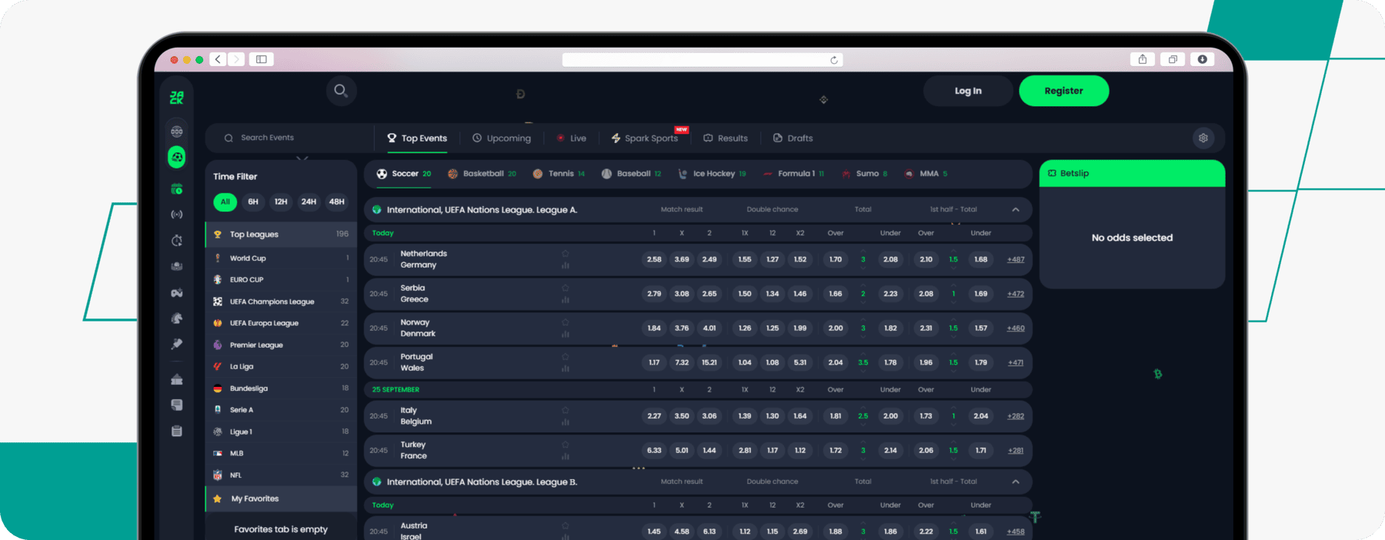Open Safari downloads icon

[1202, 59]
